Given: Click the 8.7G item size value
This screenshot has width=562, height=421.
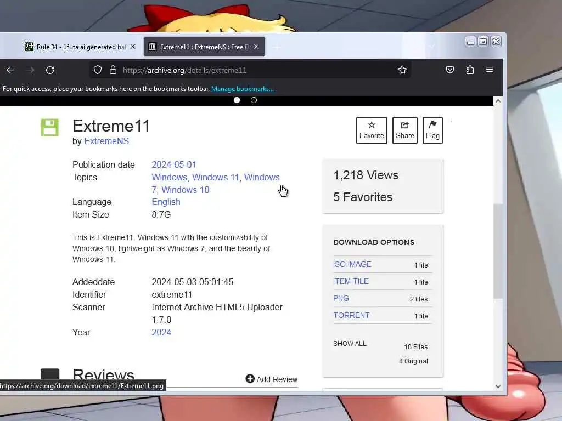Looking at the screenshot, I should click(x=161, y=214).
